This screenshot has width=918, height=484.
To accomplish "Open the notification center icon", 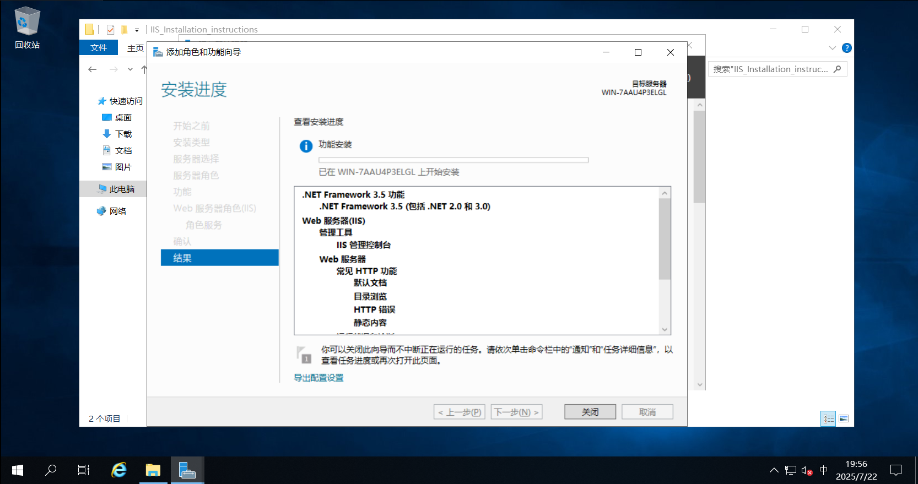I will [x=896, y=470].
